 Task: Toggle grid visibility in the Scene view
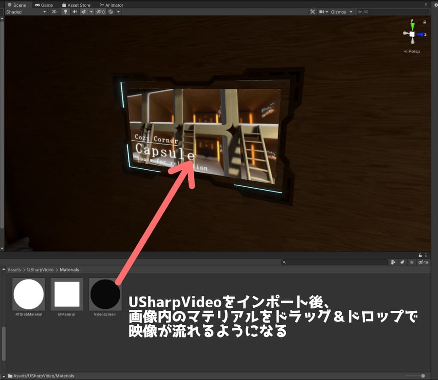pos(110,12)
